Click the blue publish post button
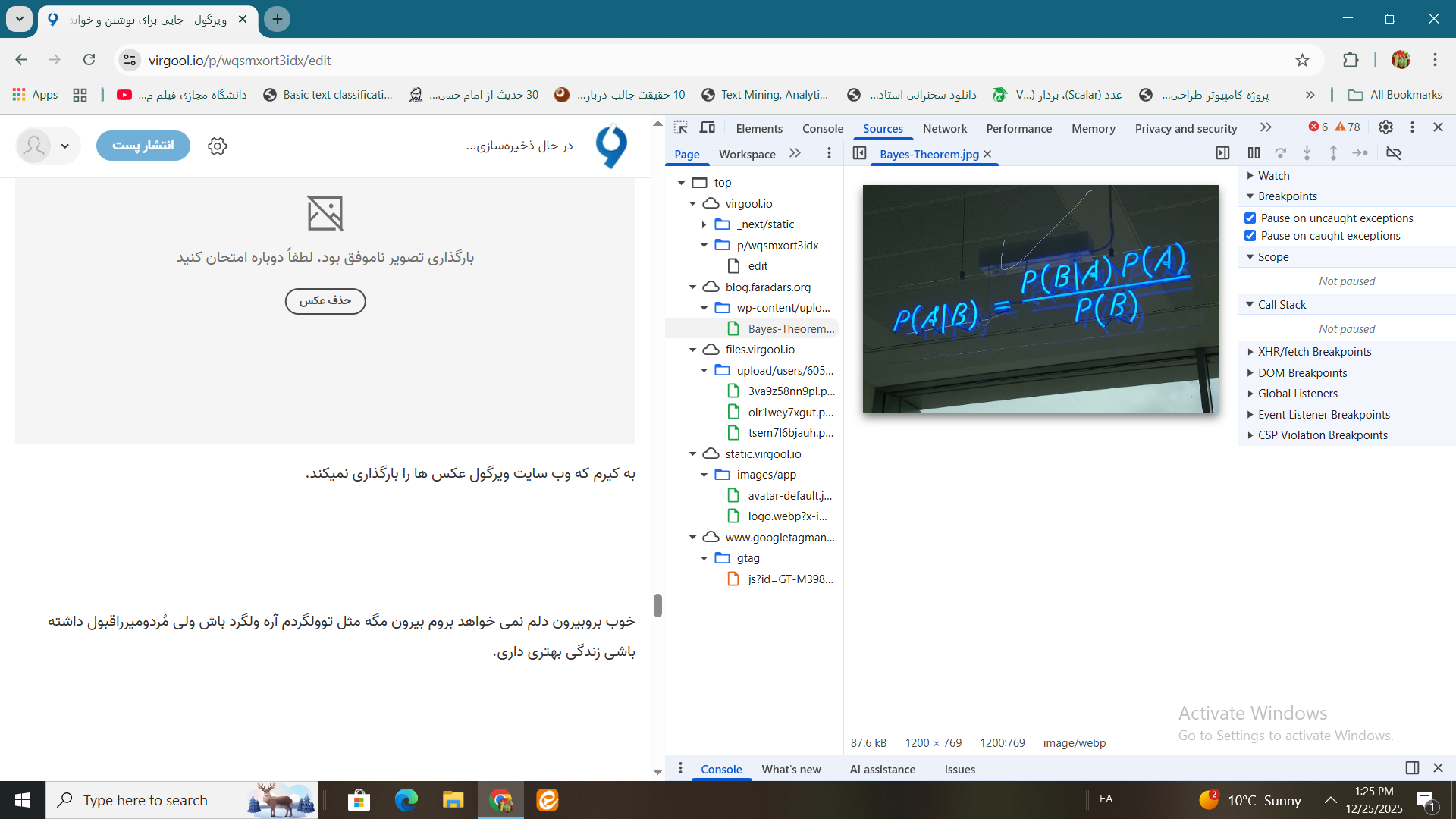 click(143, 146)
